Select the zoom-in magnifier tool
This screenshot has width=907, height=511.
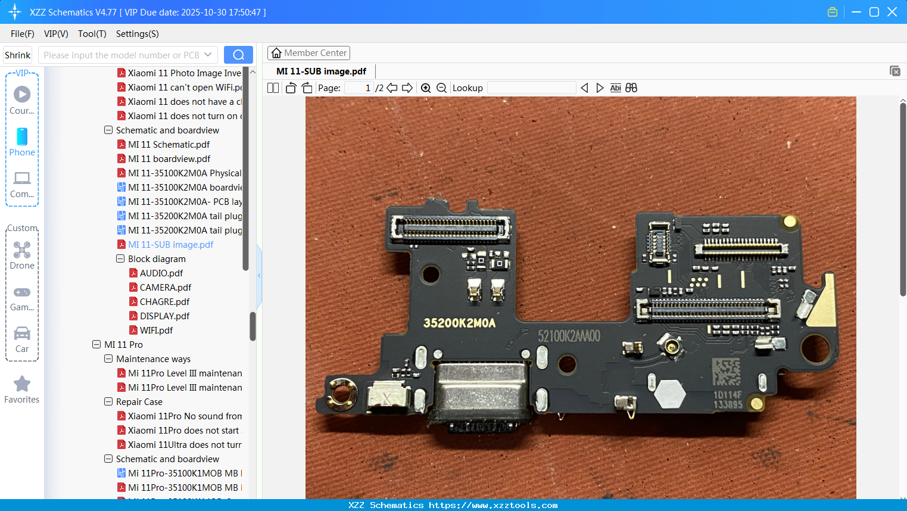tap(426, 88)
